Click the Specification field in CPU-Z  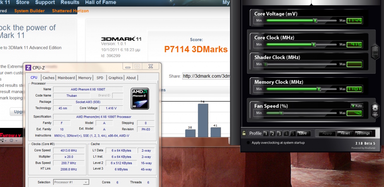[103, 117]
